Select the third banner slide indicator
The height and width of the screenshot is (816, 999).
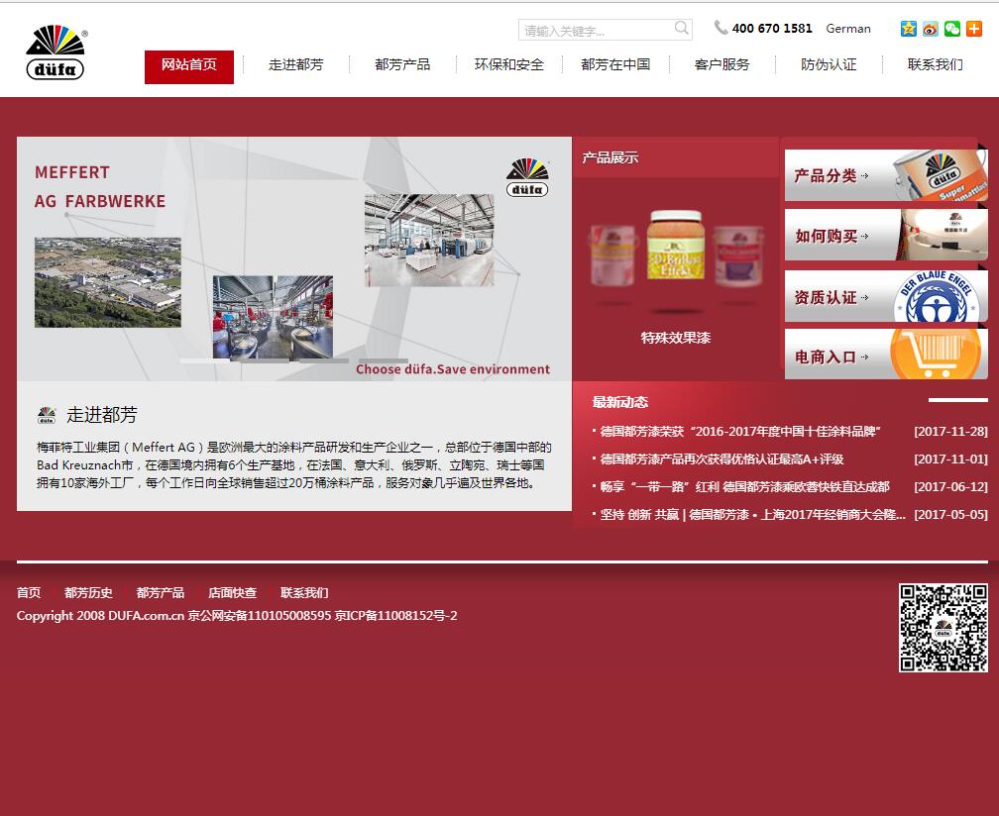[x=324, y=360]
